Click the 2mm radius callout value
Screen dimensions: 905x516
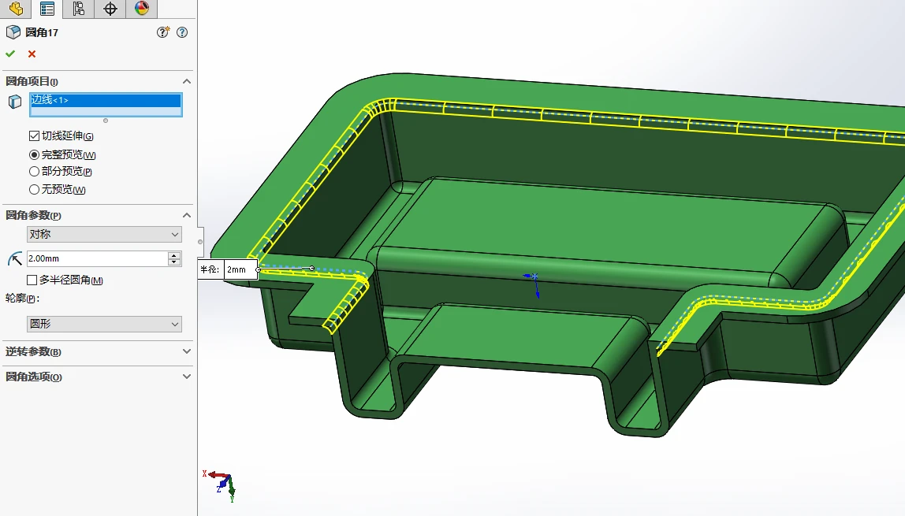[240, 269]
